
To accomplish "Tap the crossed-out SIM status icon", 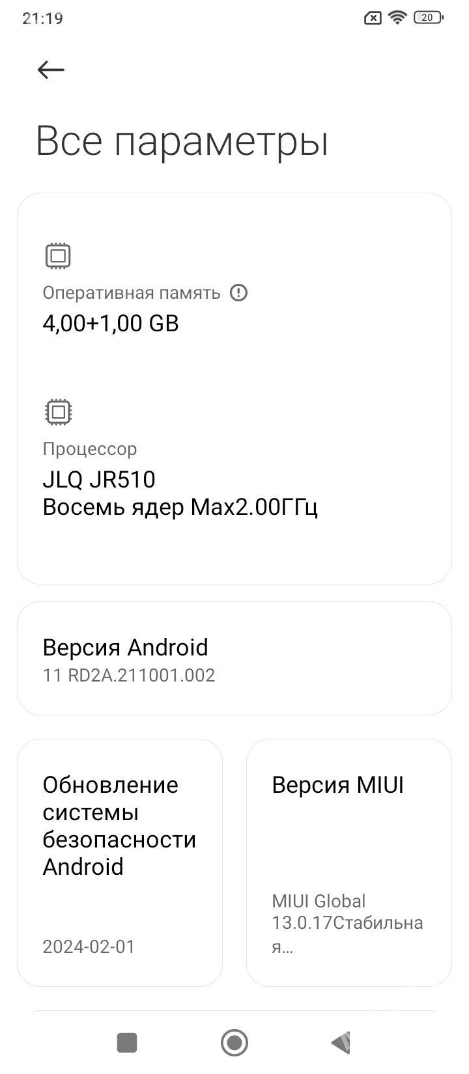I will [x=372, y=18].
